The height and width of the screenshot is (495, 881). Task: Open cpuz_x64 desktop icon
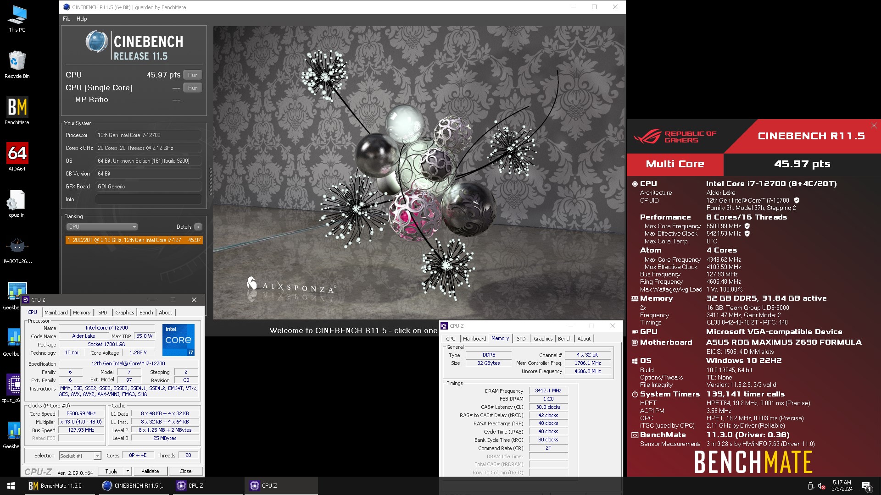14,388
